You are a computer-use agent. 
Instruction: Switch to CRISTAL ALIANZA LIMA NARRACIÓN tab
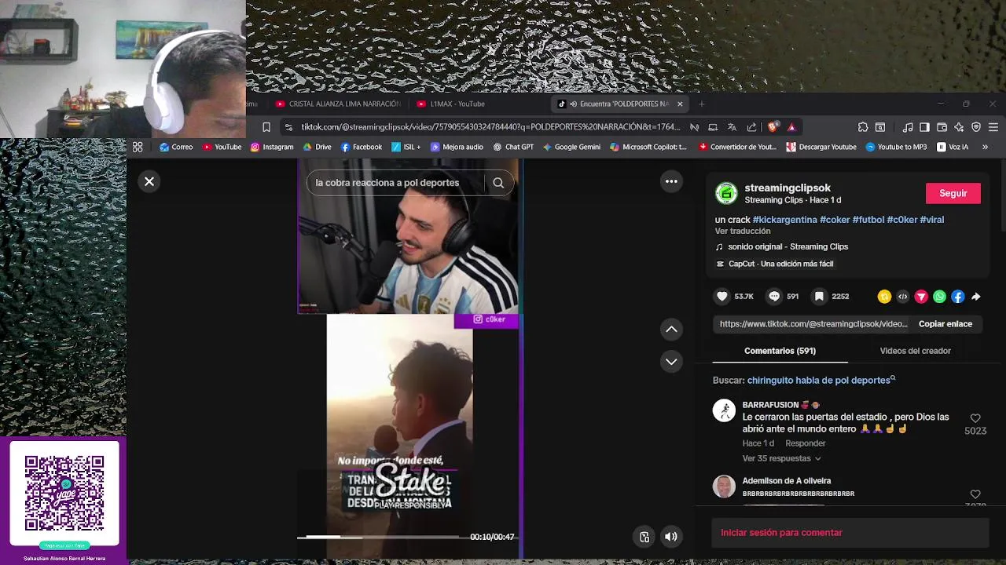(338, 104)
